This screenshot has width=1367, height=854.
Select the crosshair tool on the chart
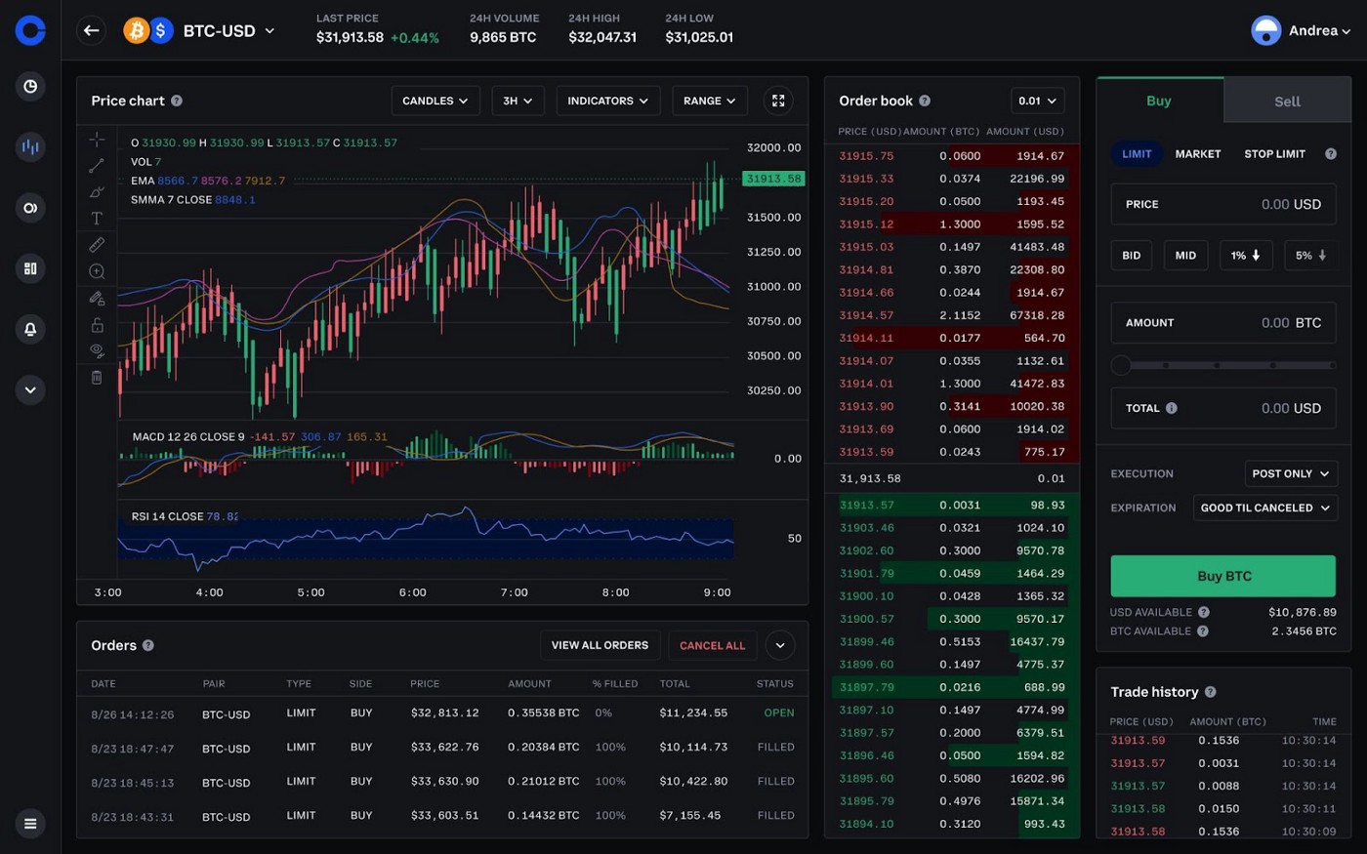pyautogui.click(x=97, y=140)
